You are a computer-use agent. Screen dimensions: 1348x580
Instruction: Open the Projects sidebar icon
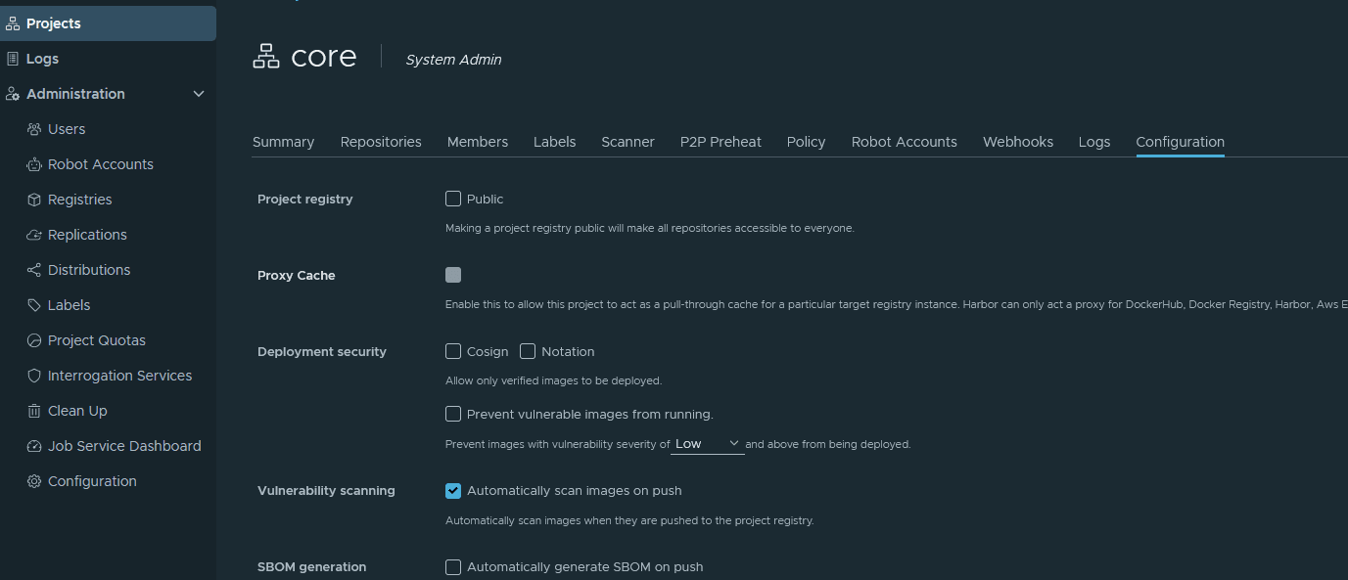tap(14, 22)
